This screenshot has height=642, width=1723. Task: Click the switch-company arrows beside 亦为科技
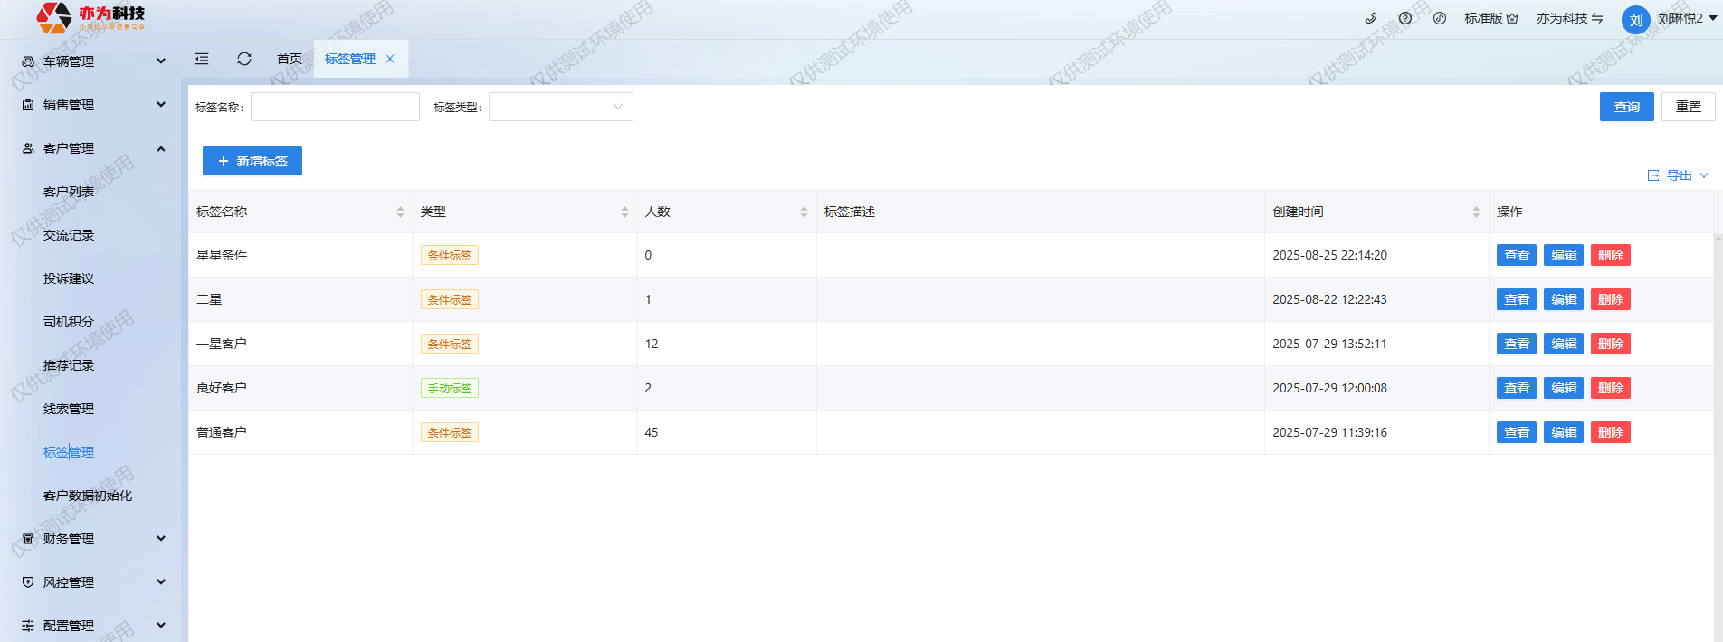pos(1597,18)
